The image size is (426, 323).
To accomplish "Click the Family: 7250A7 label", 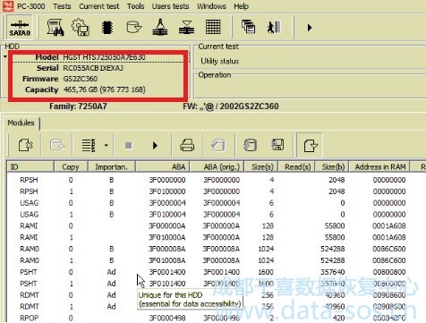I will (78, 106).
